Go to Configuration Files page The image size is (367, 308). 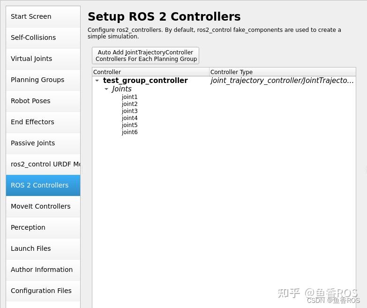point(43,291)
